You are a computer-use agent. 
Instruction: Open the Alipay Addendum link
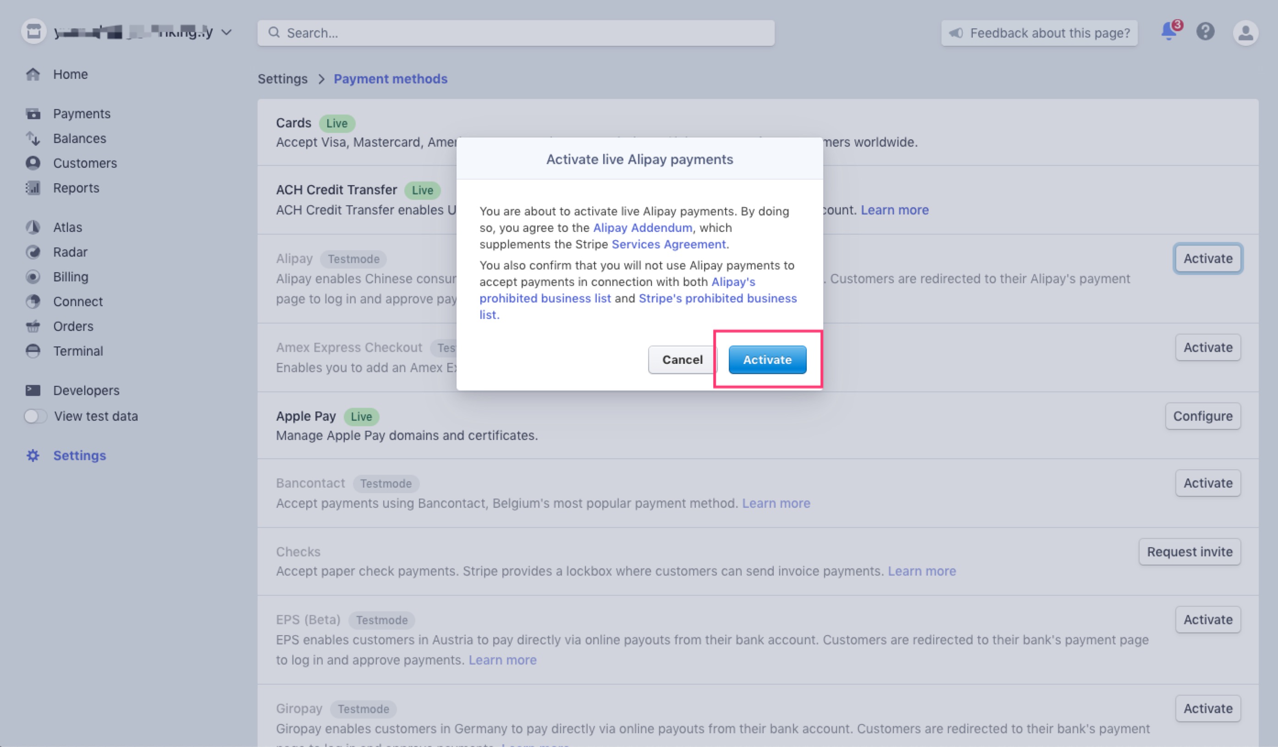(643, 228)
